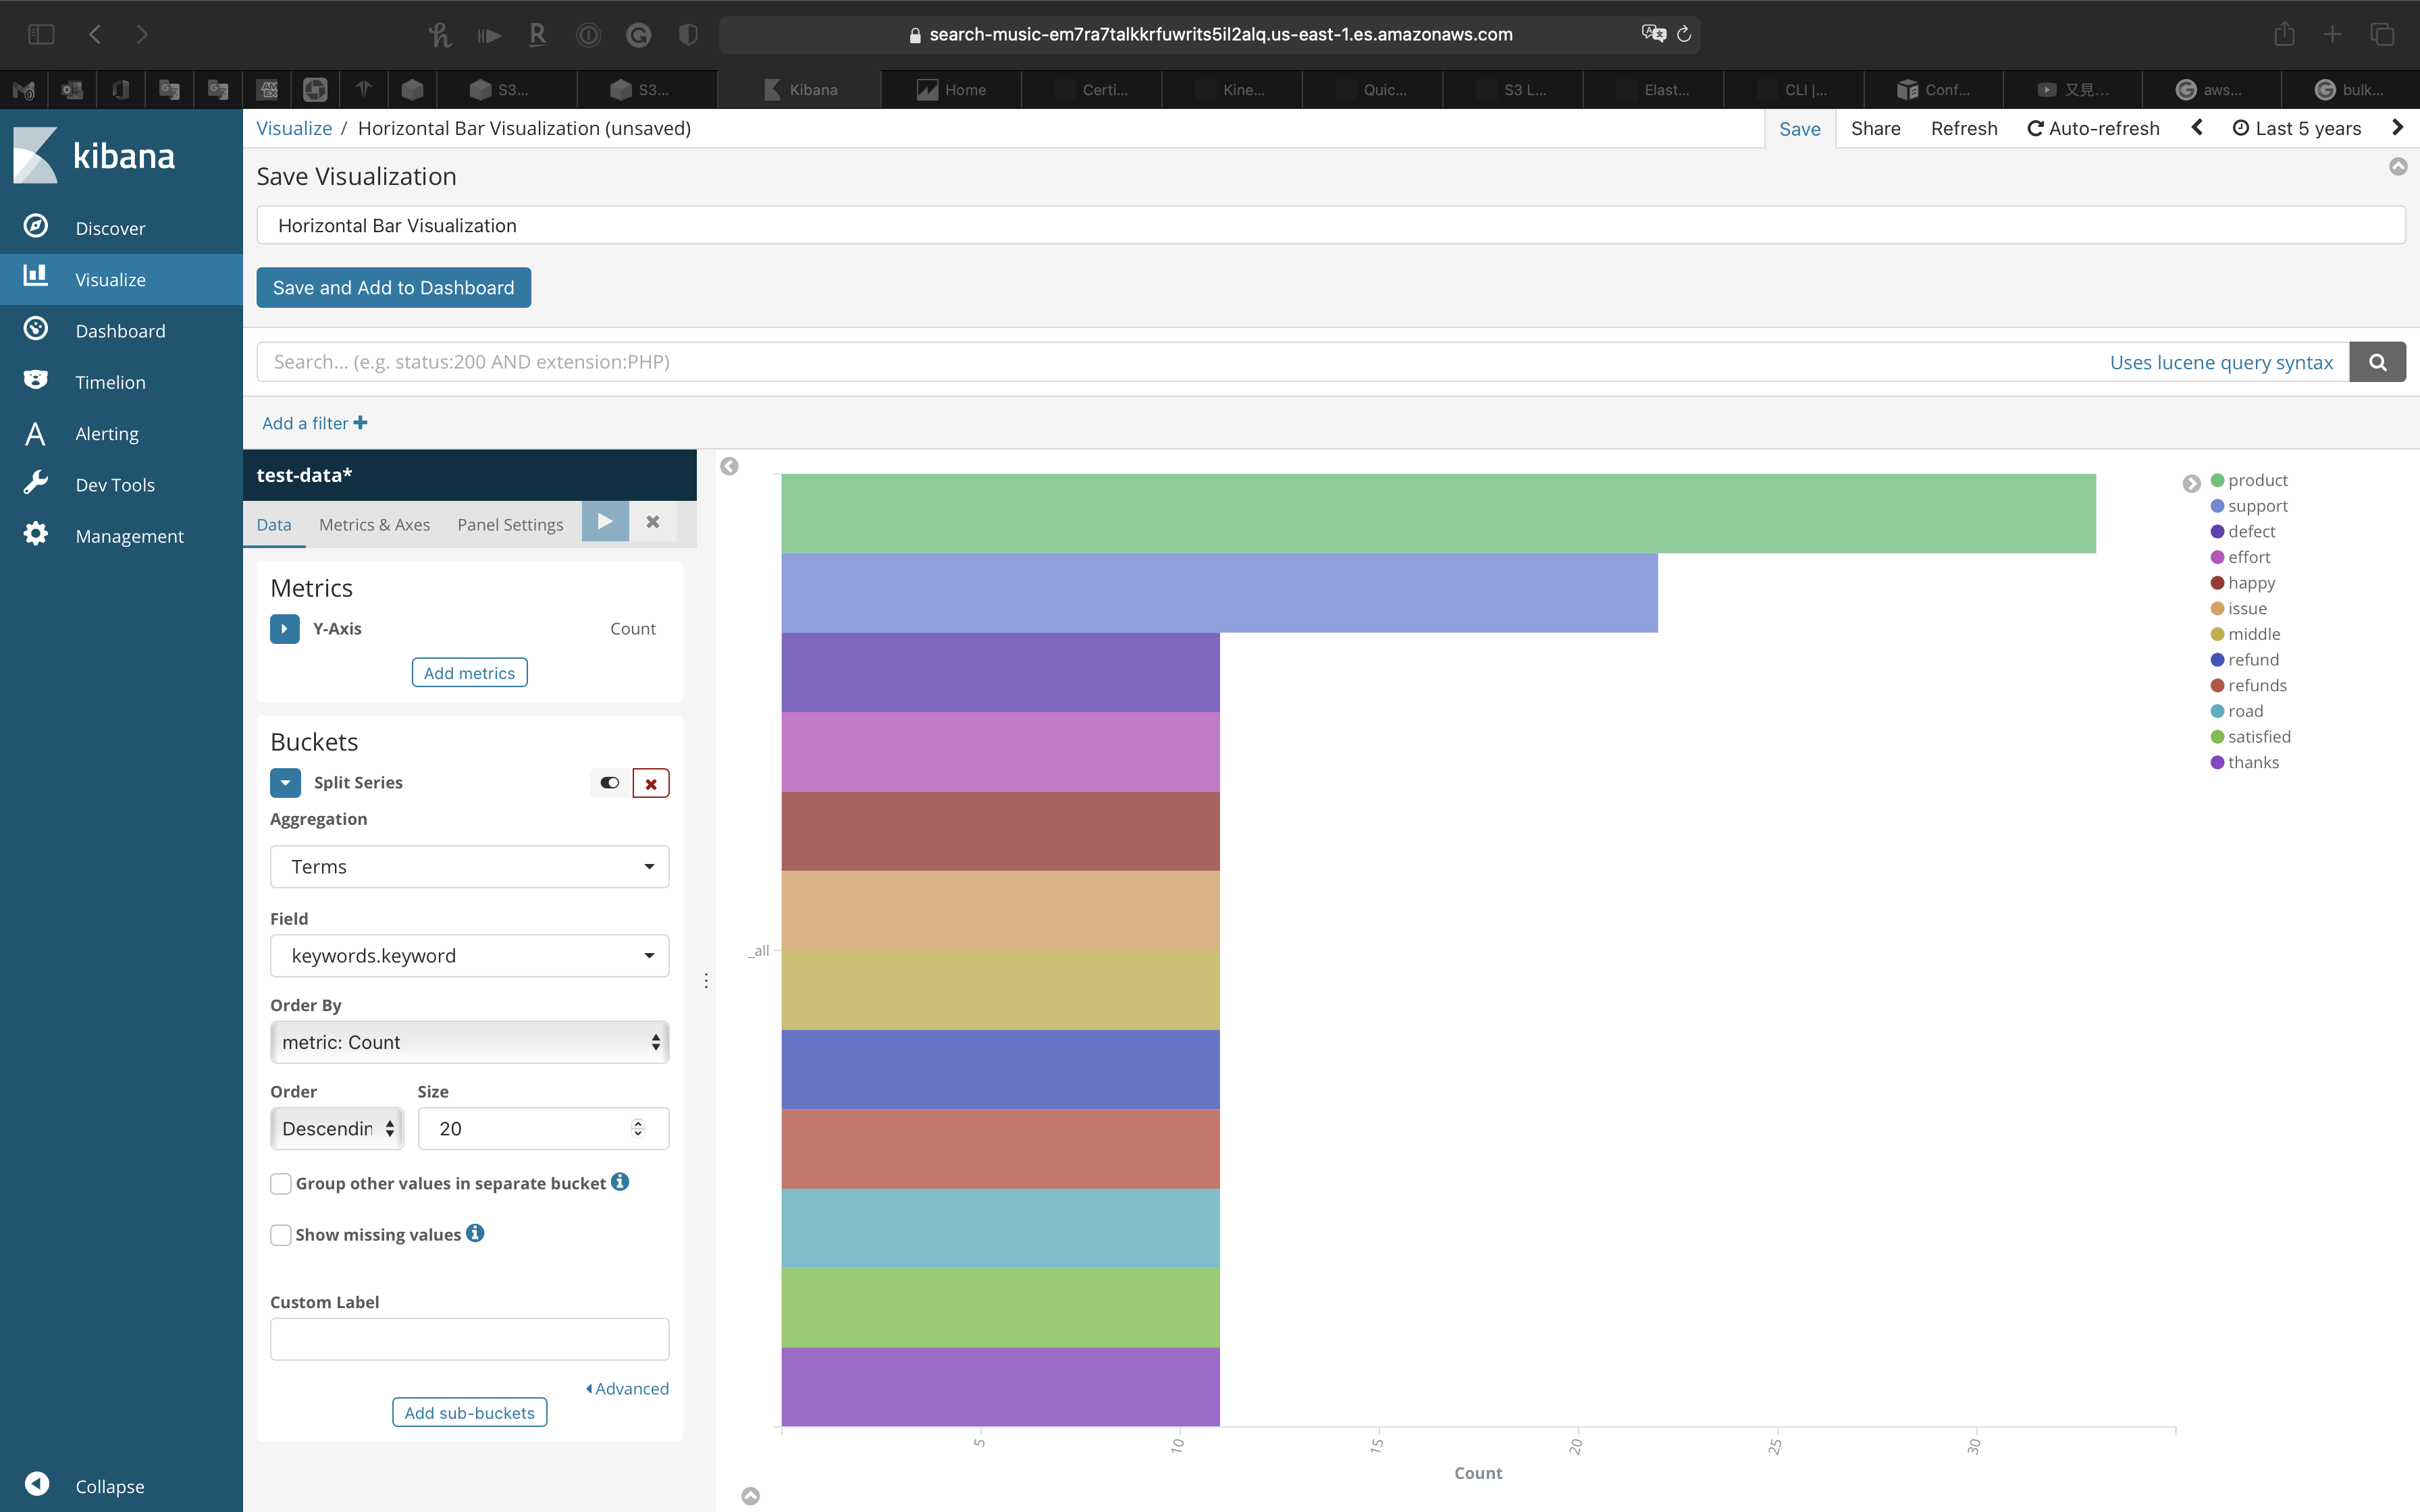Open the Panel Settings tab
This screenshot has height=1512, width=2420.
[510, 525]
